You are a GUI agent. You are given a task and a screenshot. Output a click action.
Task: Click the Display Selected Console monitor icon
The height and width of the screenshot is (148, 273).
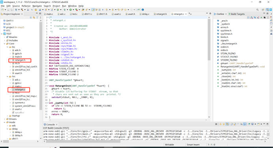252,124
